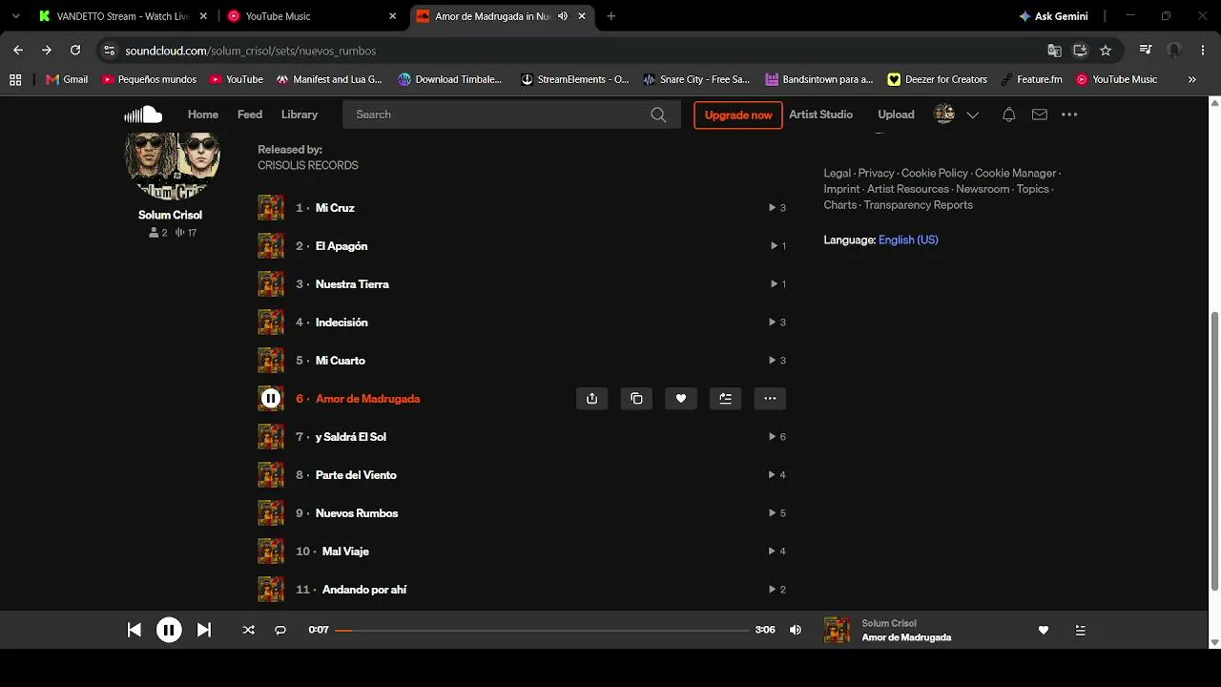Toggle shuffle in the player bar

248,630
